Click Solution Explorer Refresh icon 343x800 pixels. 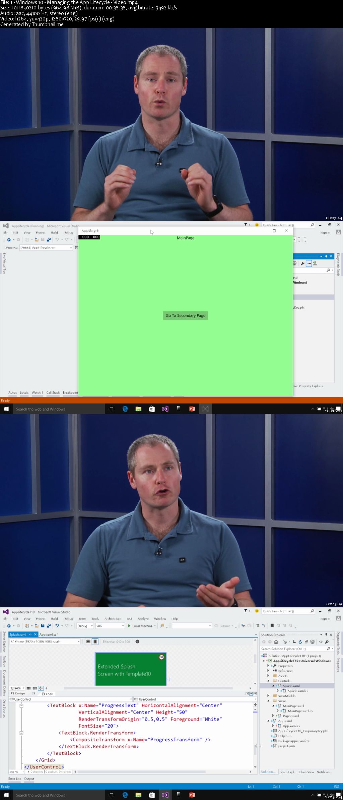[x=300, y=642]
